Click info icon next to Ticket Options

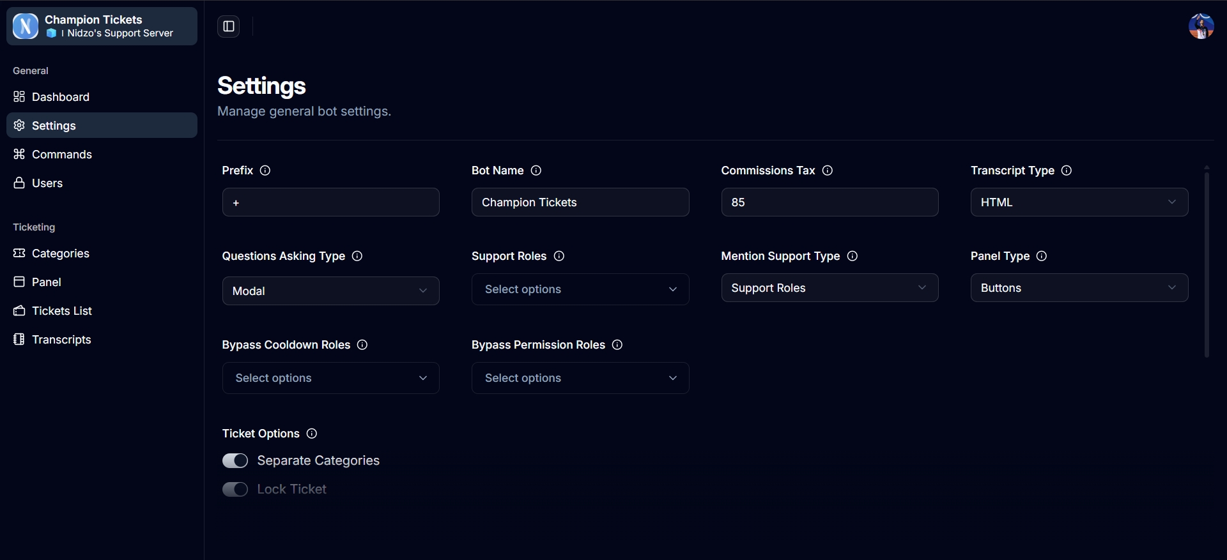(x=312, y=434)
